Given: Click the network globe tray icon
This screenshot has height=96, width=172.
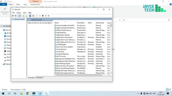Looking at the screenshot, I should [x=144, y=94].
